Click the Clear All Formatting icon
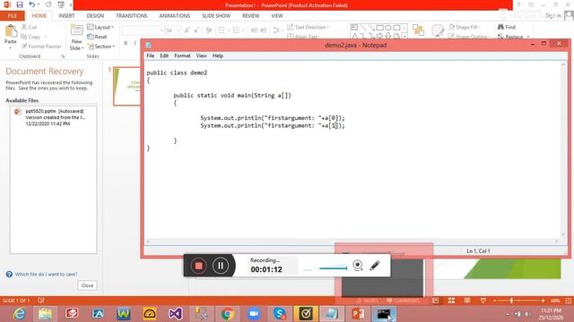Viewport: 574px width, 322px height. 209,30
